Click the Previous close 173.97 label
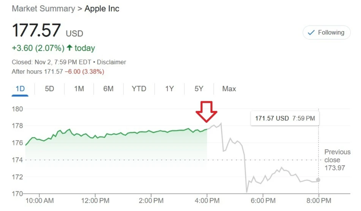The height and width of the screenshot is (211, 361). click(x=337, y=160)
